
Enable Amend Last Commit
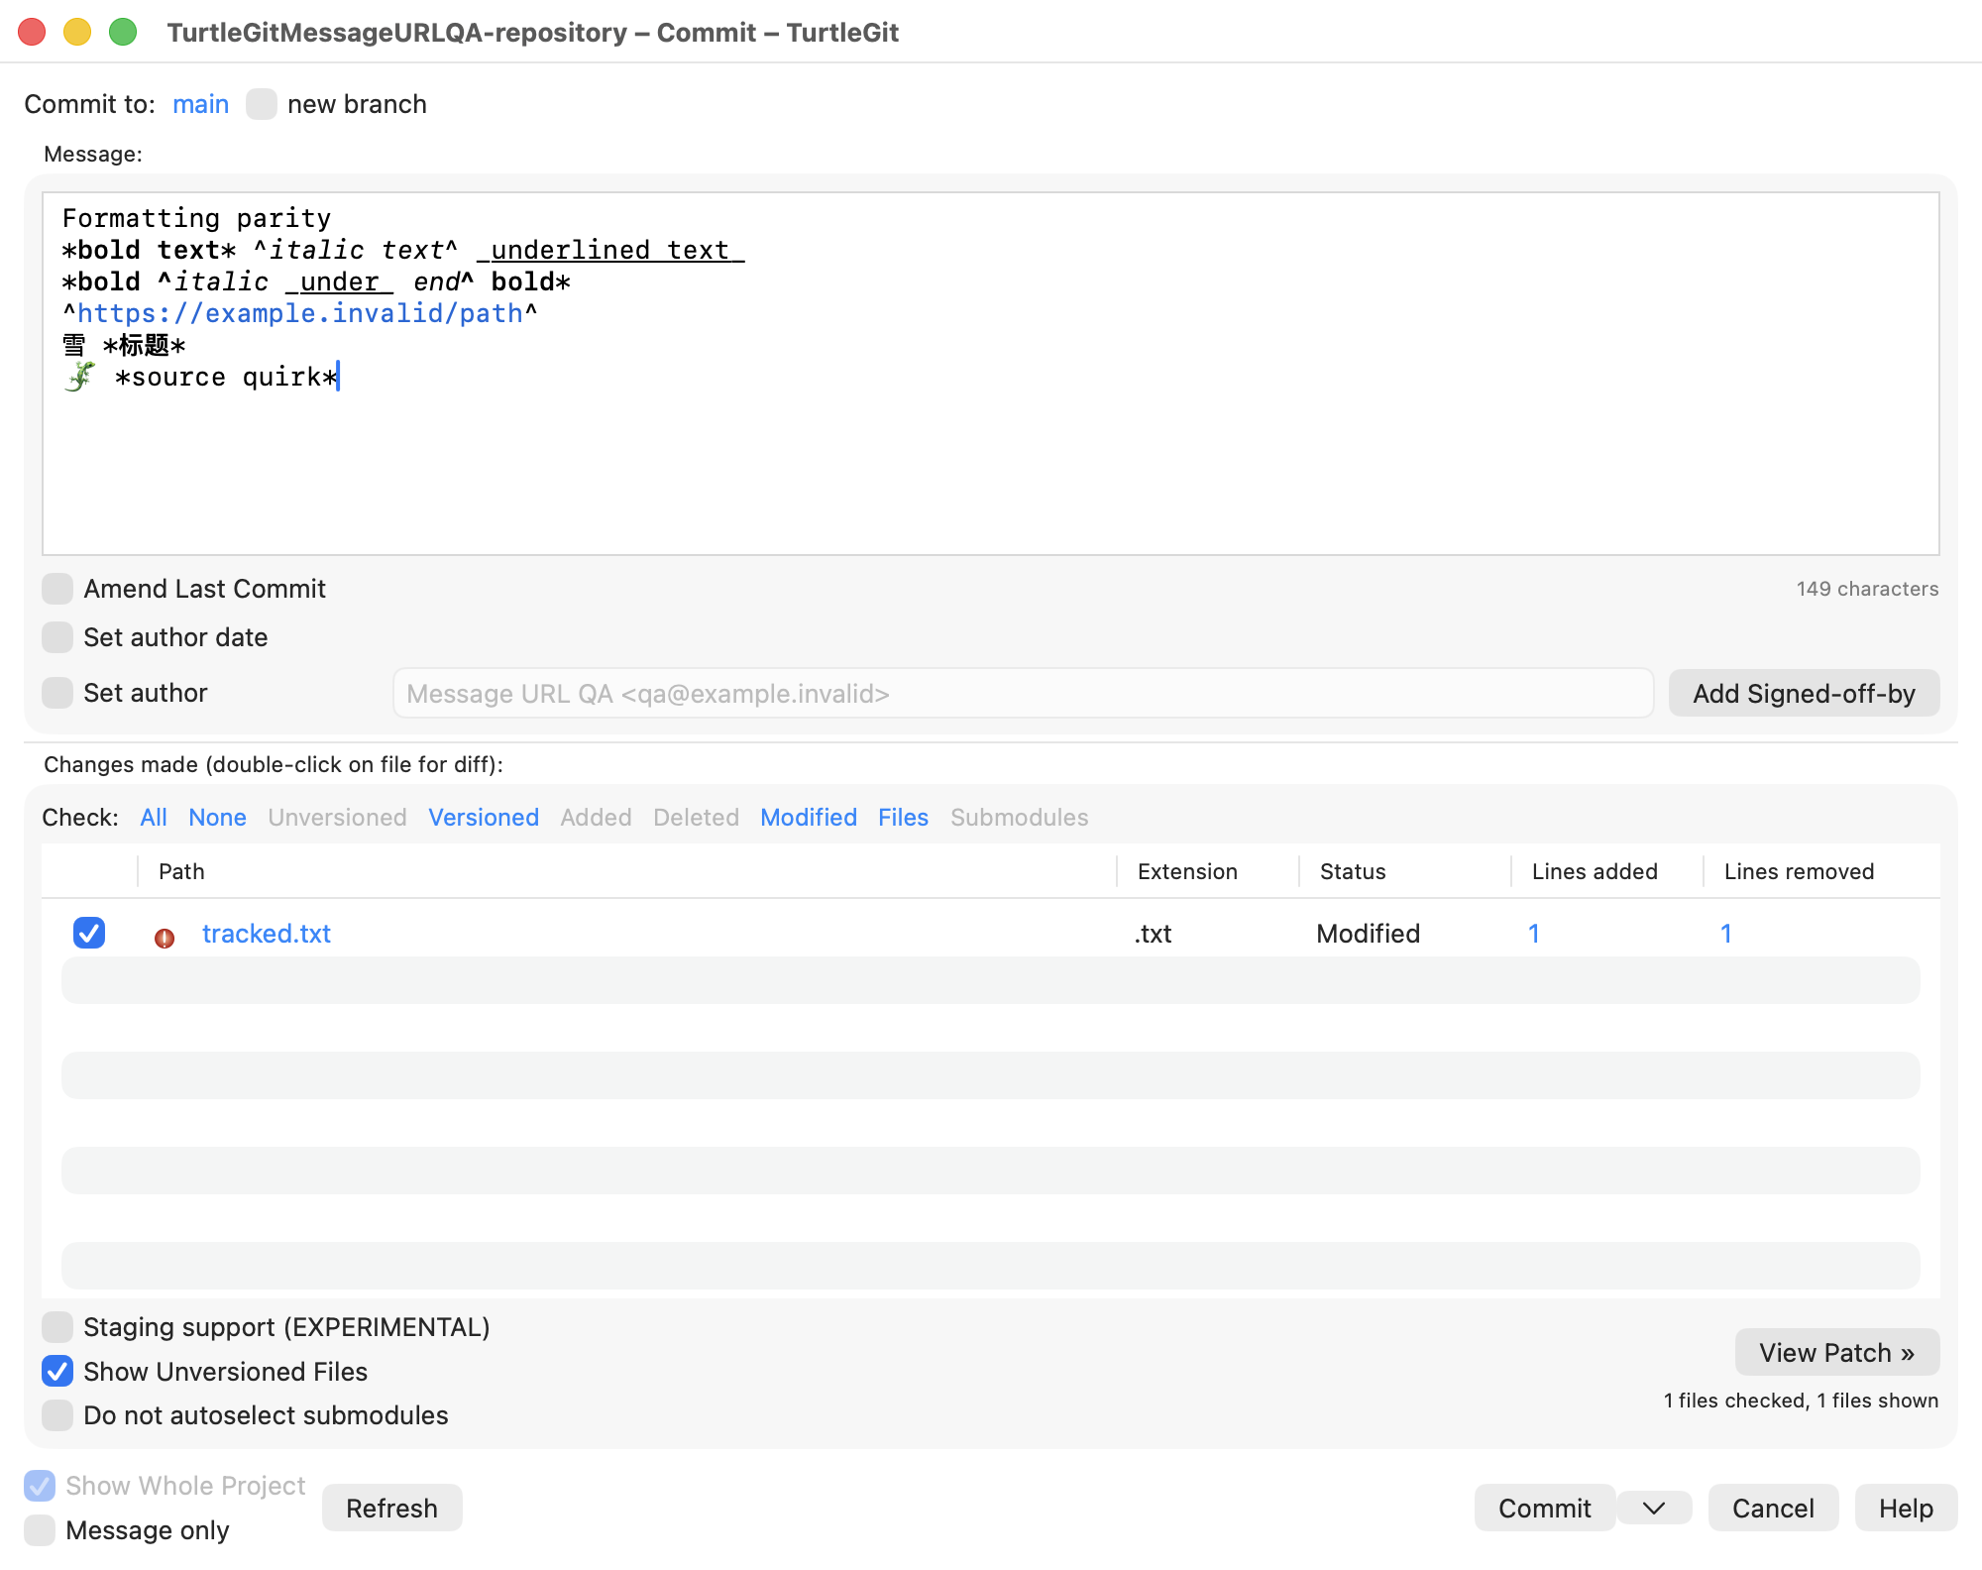click(57, 589)
